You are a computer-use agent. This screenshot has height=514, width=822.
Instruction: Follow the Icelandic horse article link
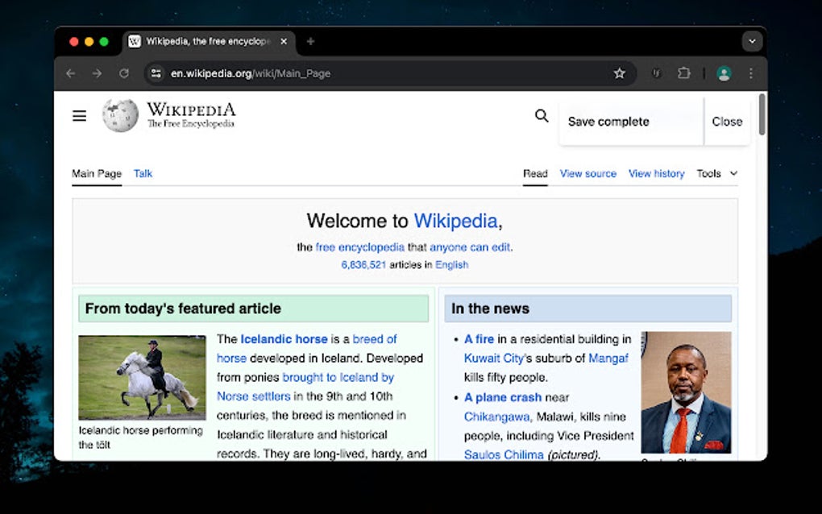tap(282, 338)
